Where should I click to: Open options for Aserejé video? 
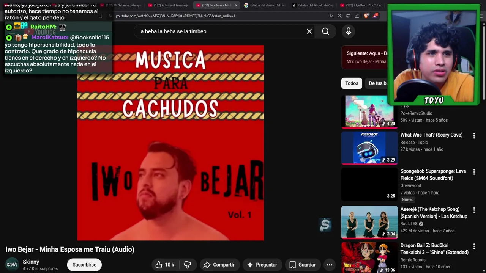point(474,210)
